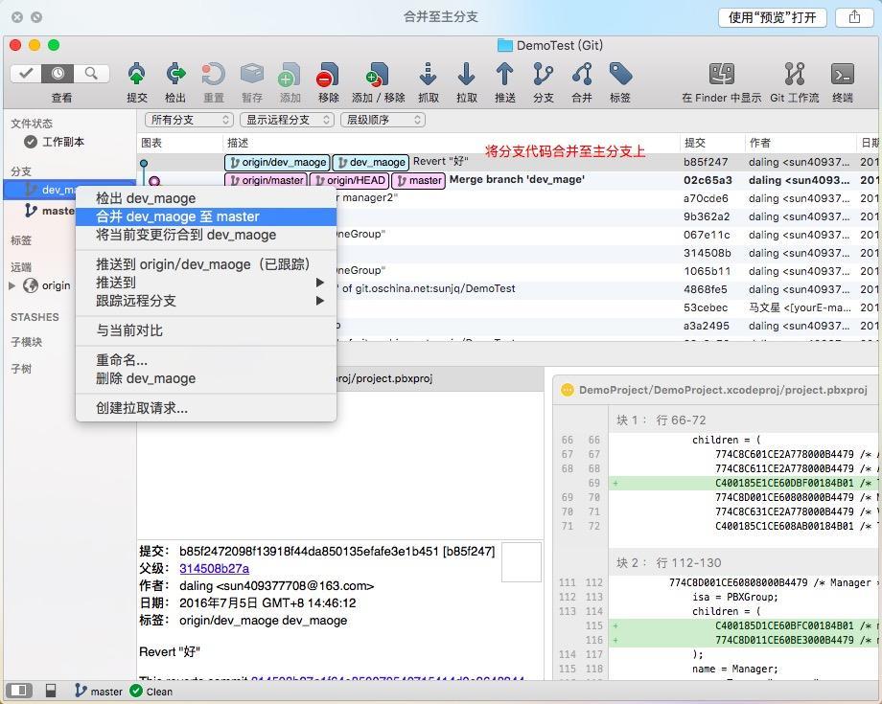Click the origin/dev_maoge branch label
The height and width of the screenshot is (704, 882).
coord(277,163)
